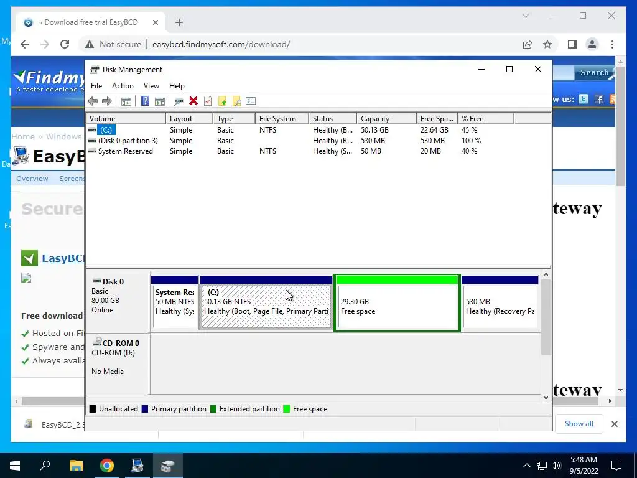Click the Disk Management title bar icon

click(95, 70)
